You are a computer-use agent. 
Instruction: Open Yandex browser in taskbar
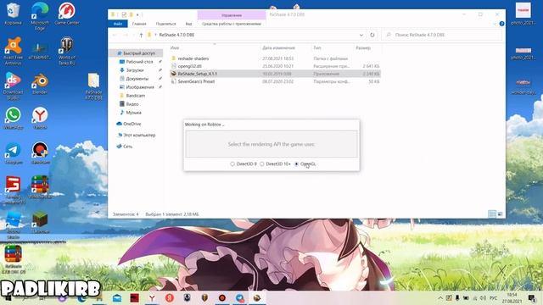pos(152,297)
